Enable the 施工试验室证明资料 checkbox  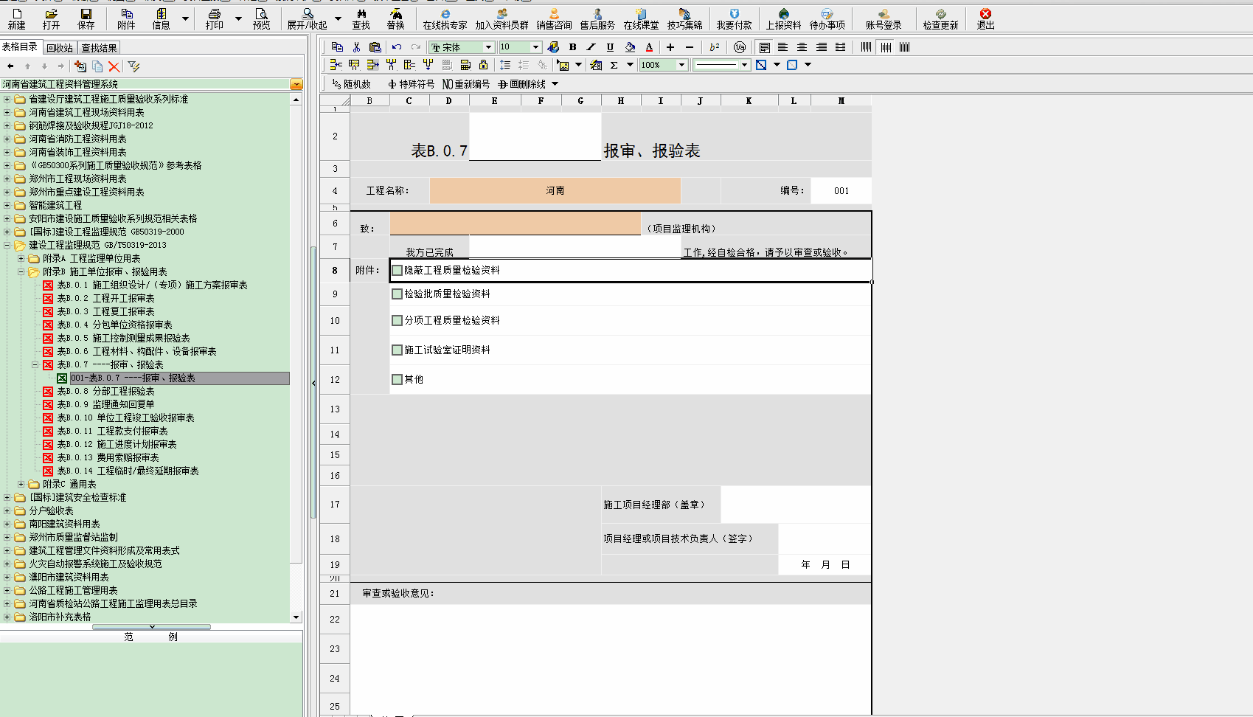pyautogui.click(x=398, y=350)
